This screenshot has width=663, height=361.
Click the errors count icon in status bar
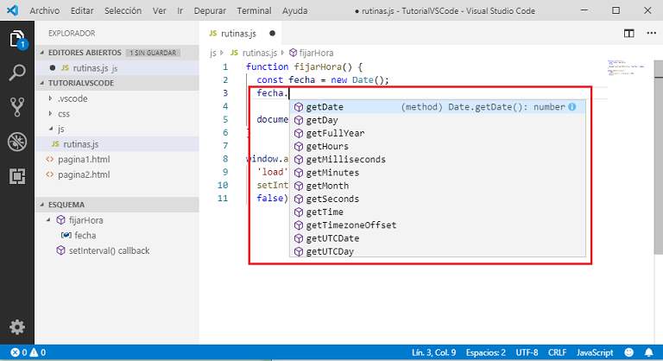[x=15, y=352]
